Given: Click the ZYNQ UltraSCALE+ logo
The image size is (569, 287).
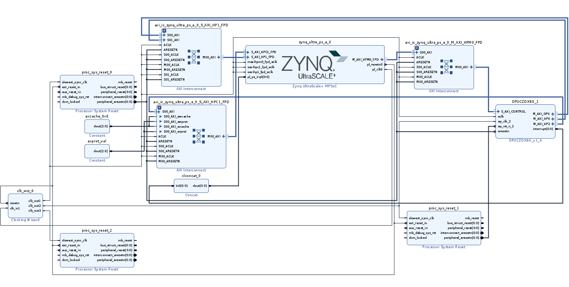Looking at the screenshot, I should click(314, 65).
